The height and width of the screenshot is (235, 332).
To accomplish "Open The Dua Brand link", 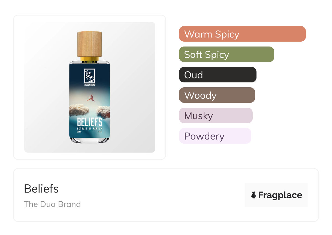I will pyautogui.click(x=52, y=204).
